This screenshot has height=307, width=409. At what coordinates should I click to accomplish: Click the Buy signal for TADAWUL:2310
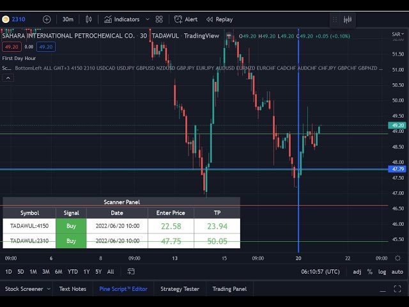pyautogui.click(x=71, y=240)
